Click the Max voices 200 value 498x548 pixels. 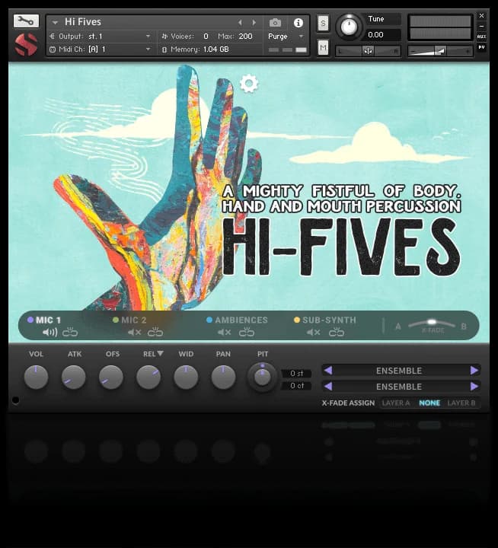[x=245, y=37]
